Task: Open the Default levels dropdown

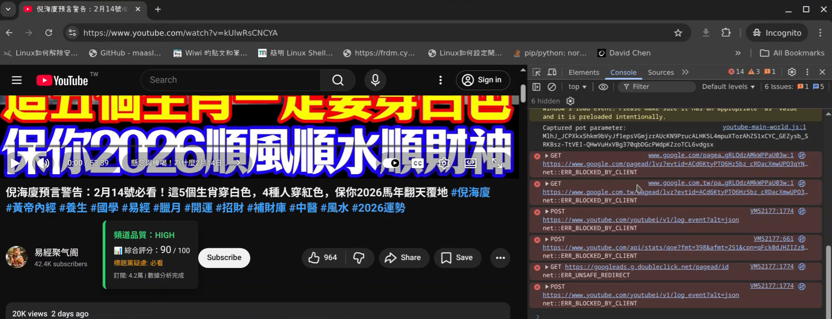Action: point(728,87)
